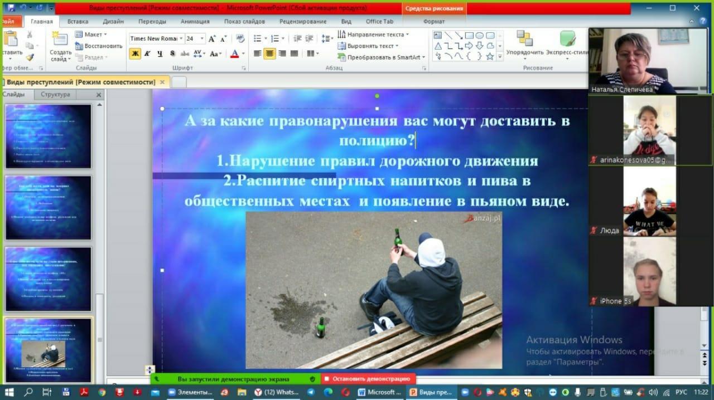Open the Вставка ribbon tab
This screenshot has height=400, width=714.
tap(78, 21)
